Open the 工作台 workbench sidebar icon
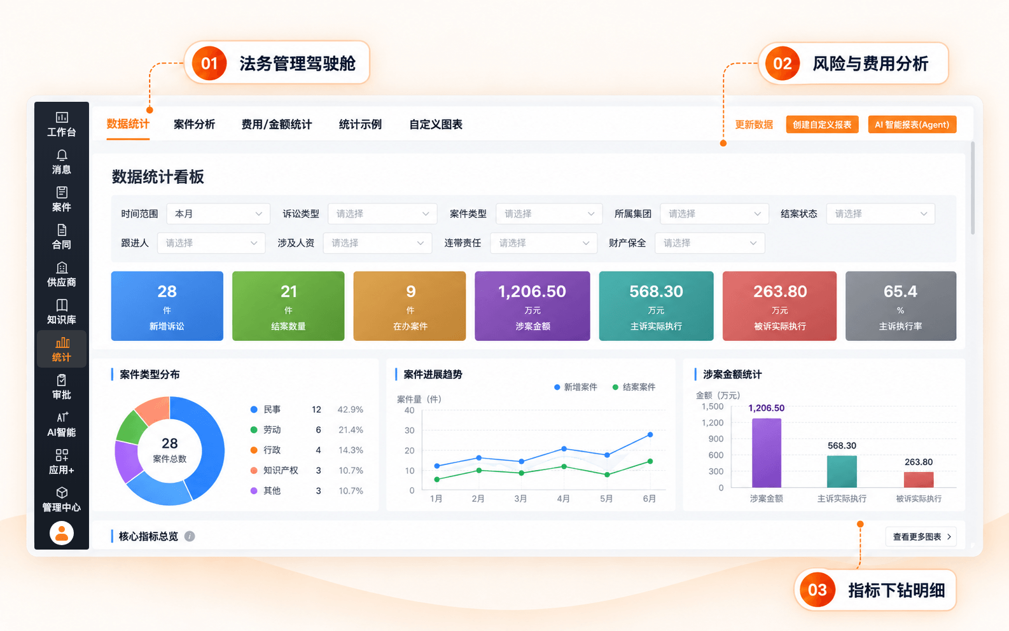The height and width of the screenshot is (631, 1009). (62, 124)
